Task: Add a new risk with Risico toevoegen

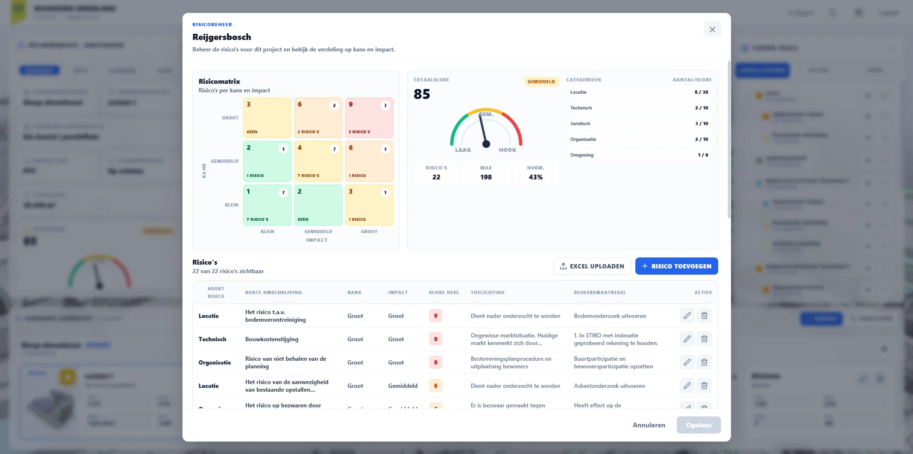Action: click(676, 266)
